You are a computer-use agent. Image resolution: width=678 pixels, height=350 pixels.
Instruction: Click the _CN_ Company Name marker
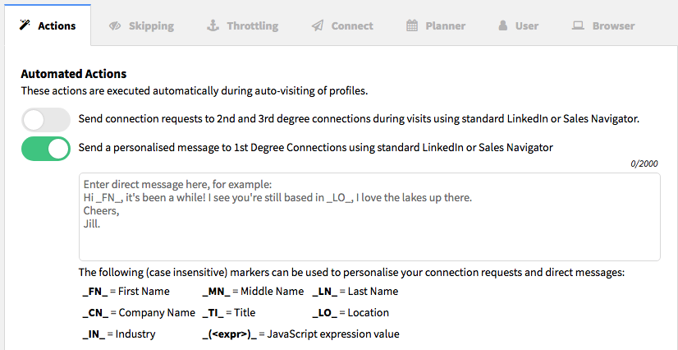coord(139,313)
